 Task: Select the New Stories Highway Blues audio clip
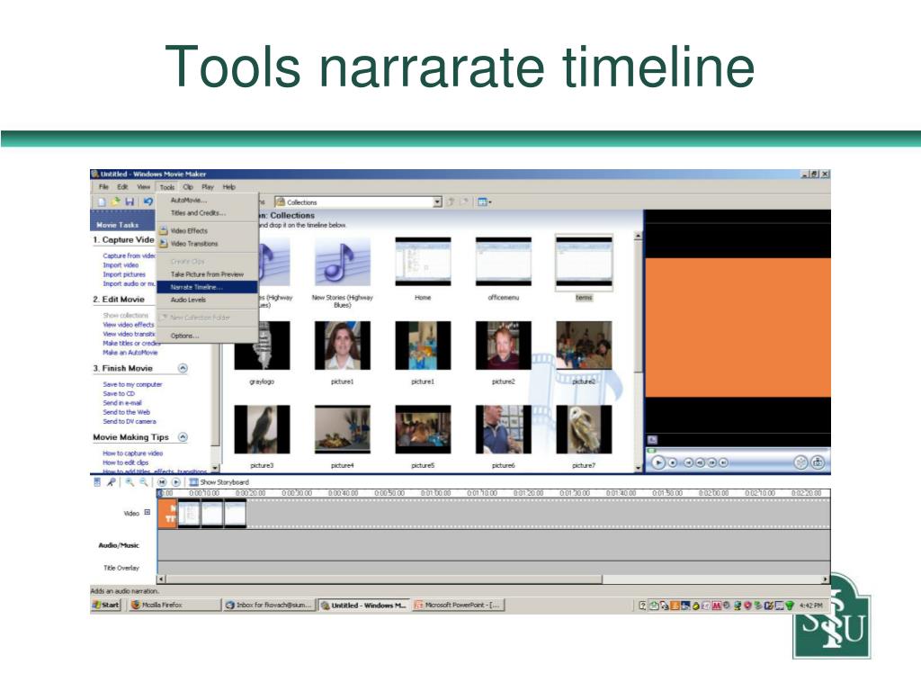[x=343, y=262]
